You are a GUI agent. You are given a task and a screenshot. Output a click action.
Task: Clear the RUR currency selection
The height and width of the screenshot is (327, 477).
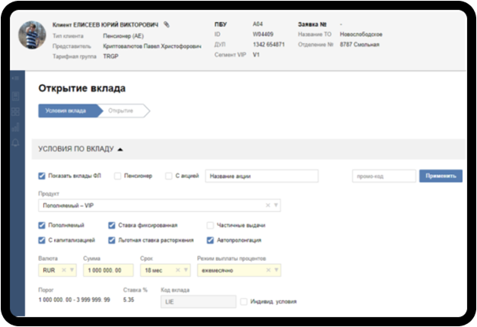tap(64, 270)
